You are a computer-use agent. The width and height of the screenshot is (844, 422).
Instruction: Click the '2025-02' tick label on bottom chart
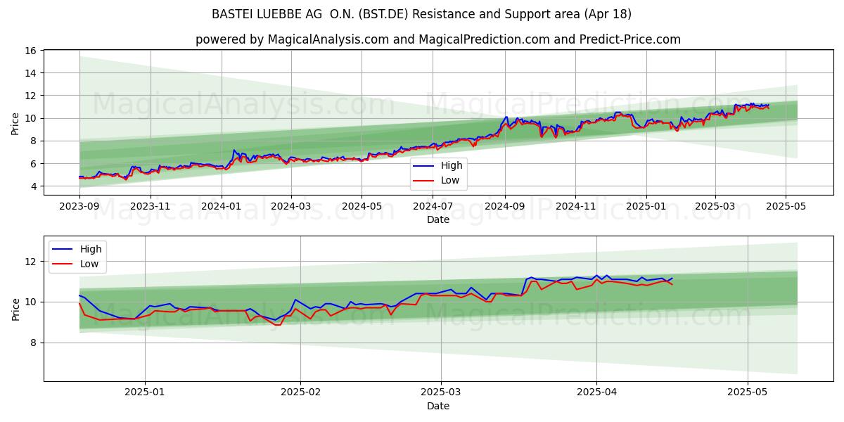(300, 393)
